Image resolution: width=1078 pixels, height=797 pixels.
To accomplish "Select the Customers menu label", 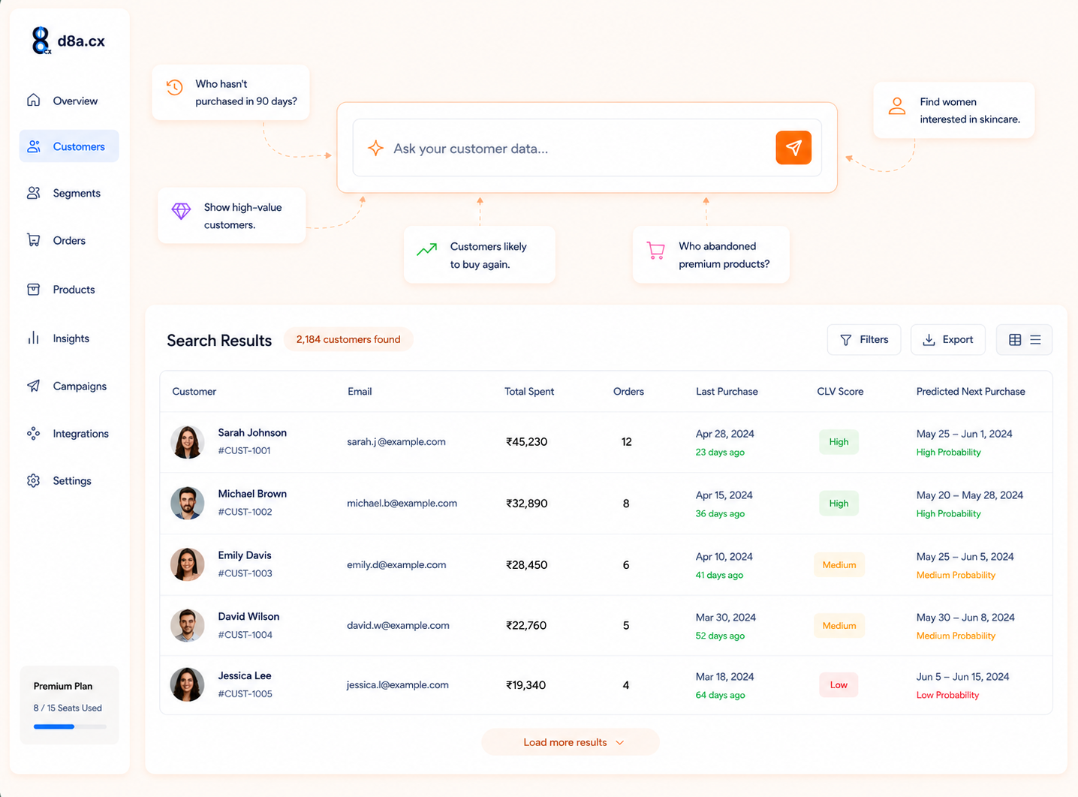I will pos(79,146).
